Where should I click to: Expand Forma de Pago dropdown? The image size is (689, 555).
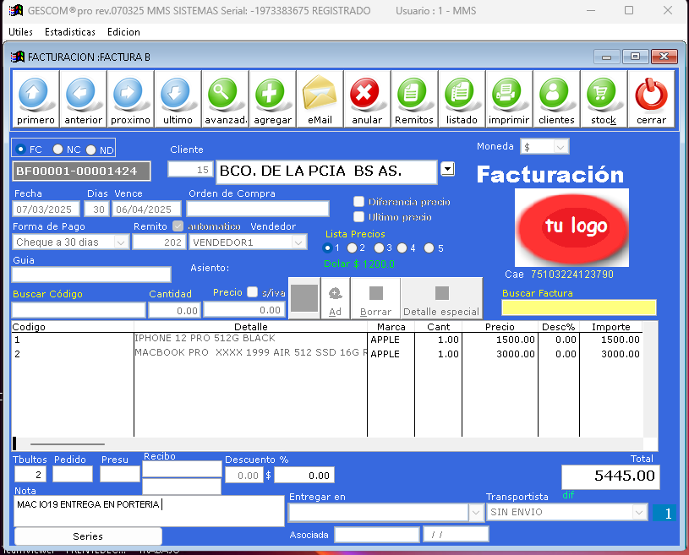[121, 242]
